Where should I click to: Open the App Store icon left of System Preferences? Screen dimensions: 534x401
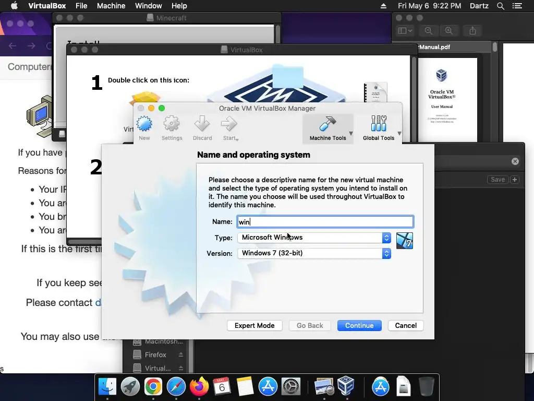268,387
